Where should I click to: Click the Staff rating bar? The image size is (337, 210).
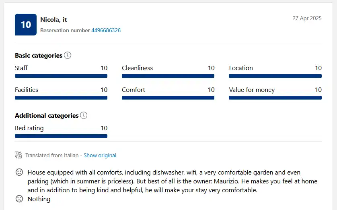[x=61, y=76]
